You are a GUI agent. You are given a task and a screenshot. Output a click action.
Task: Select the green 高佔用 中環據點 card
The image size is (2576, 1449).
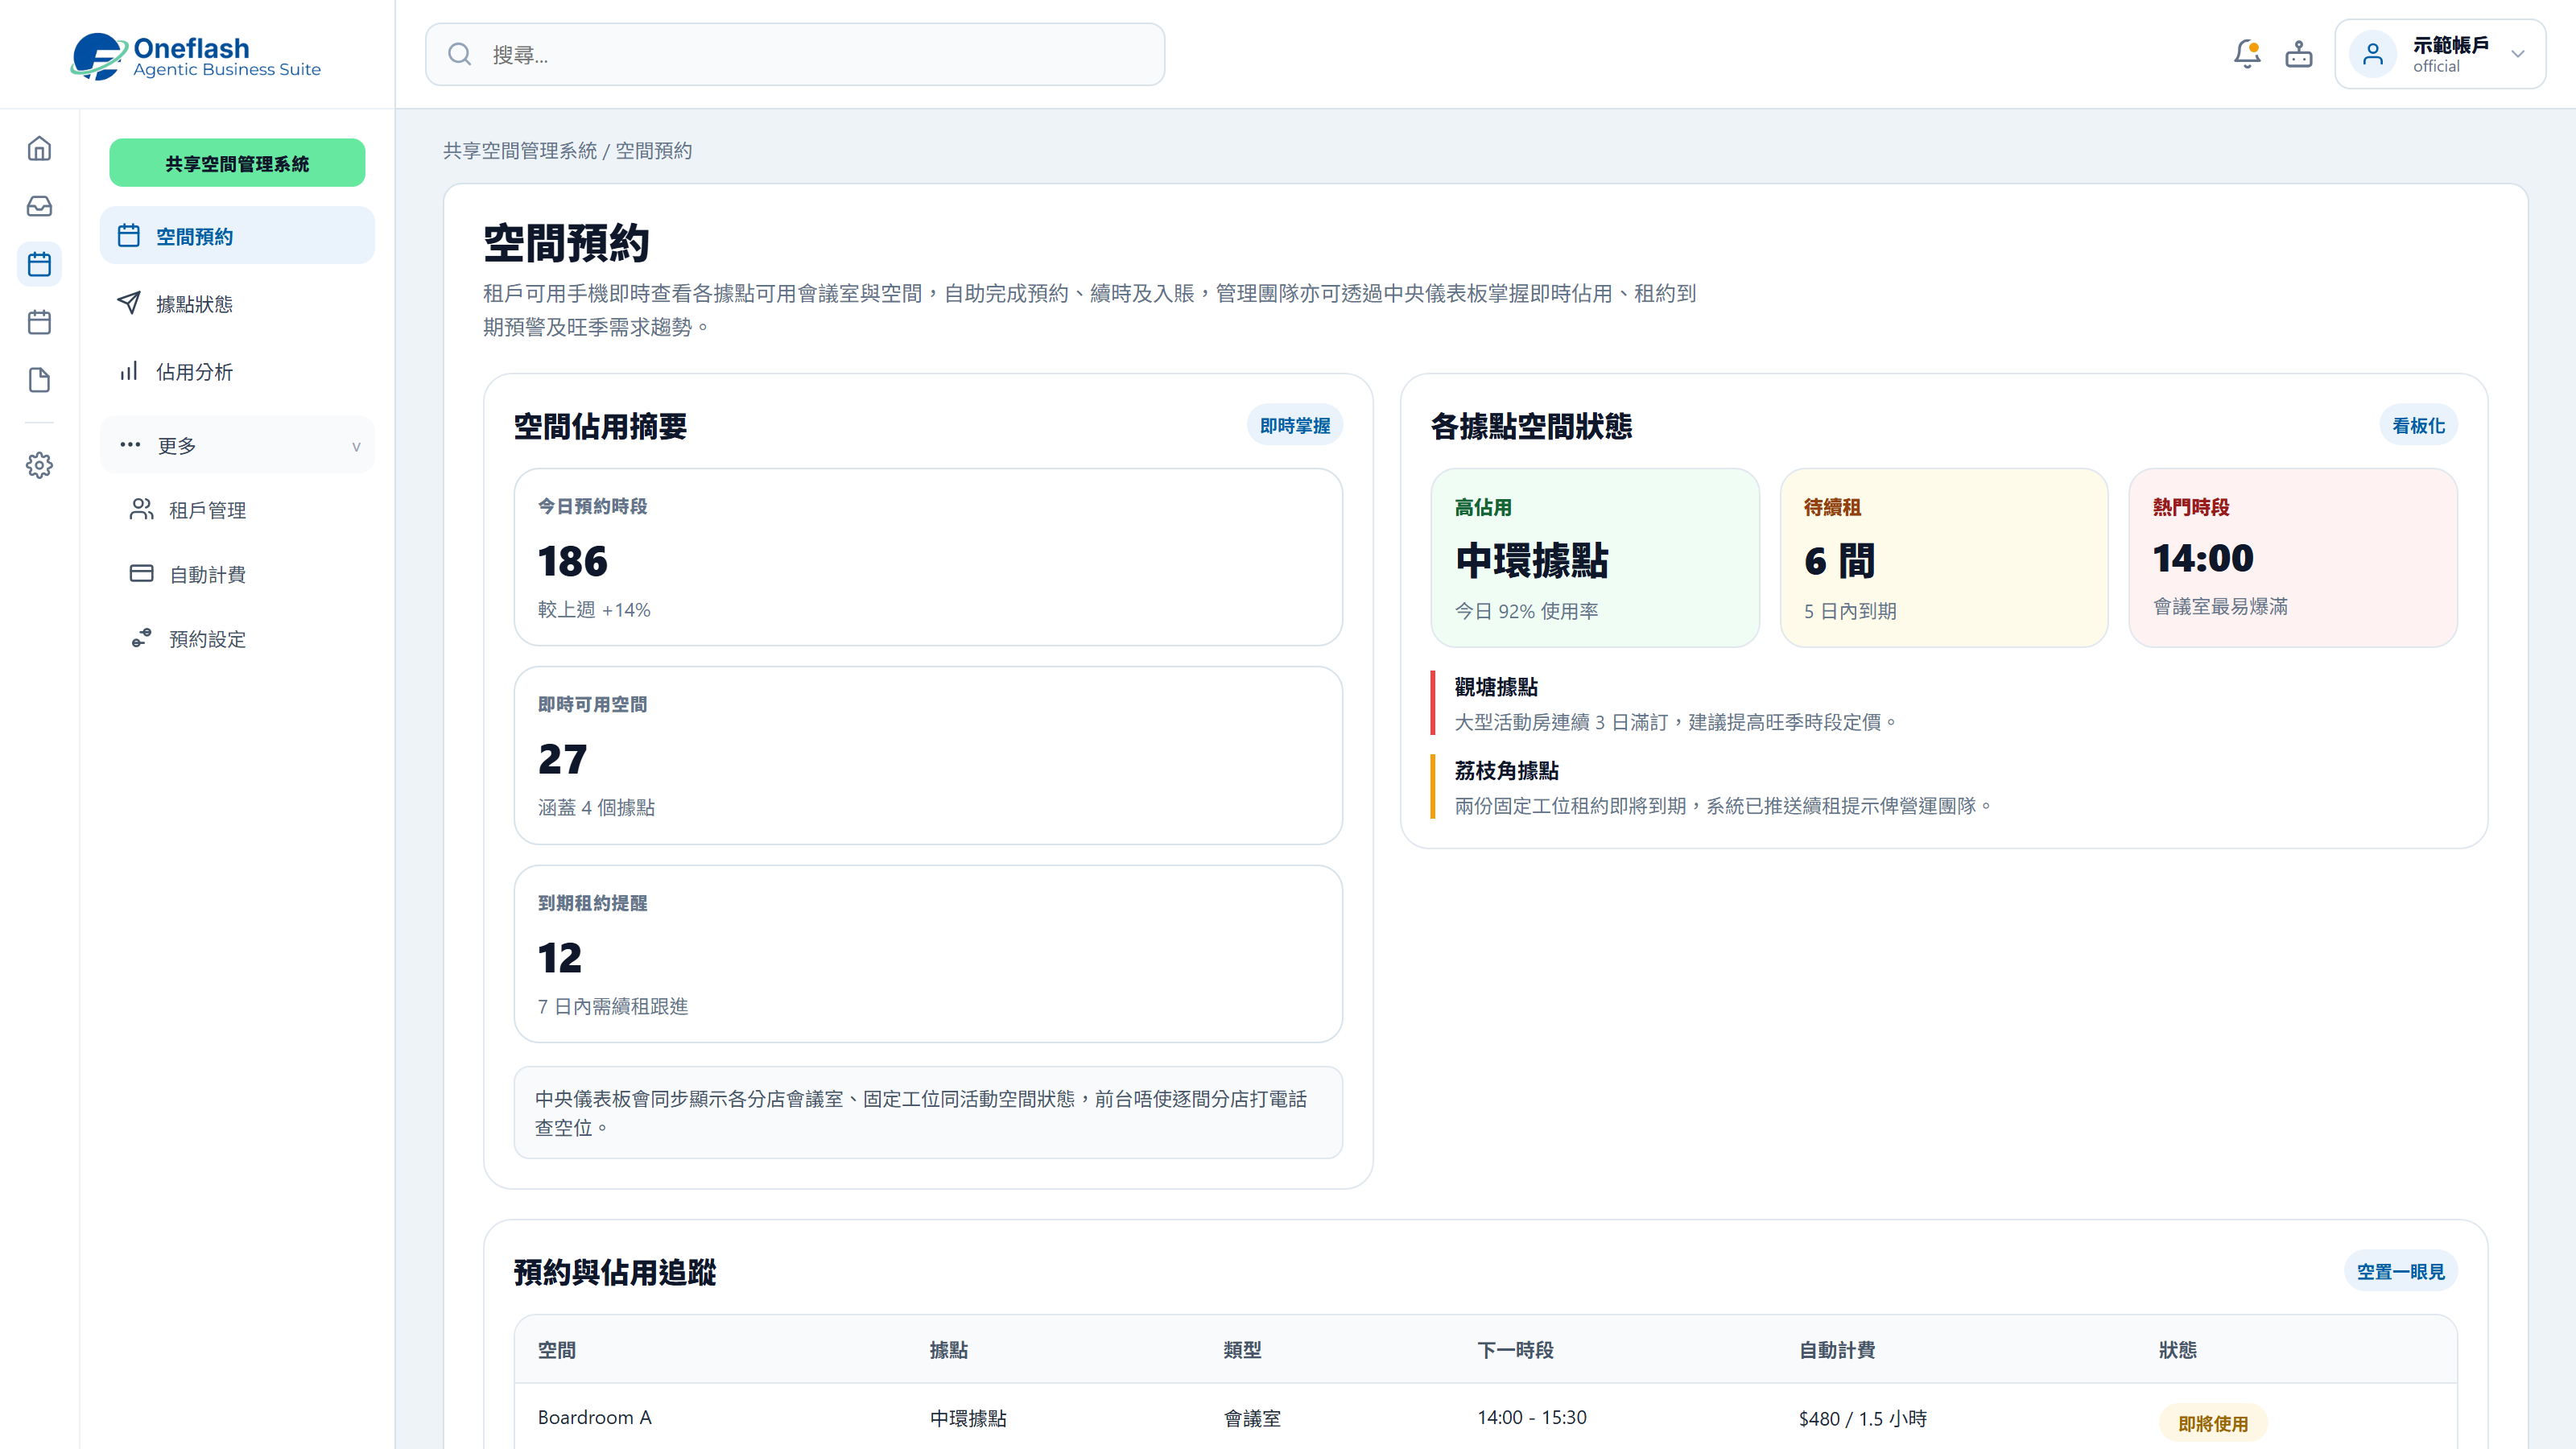[1594, 558]
